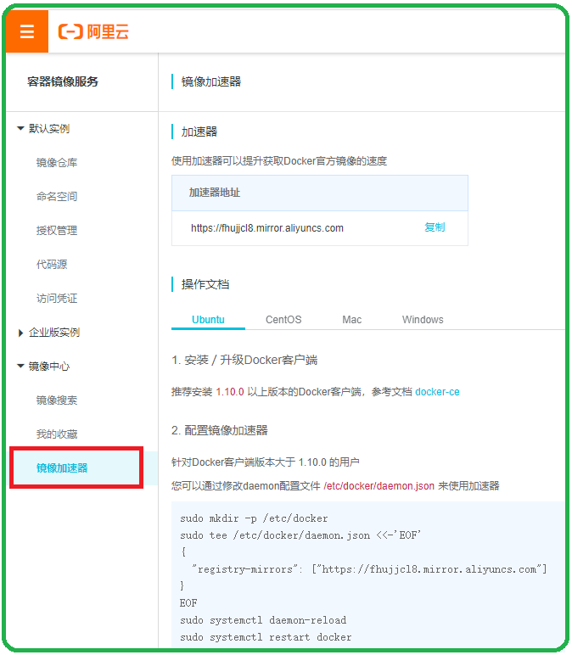Open the docker-ce documentation link
Image resolution: width=572 pixels, height=655 pixels.
437,392
